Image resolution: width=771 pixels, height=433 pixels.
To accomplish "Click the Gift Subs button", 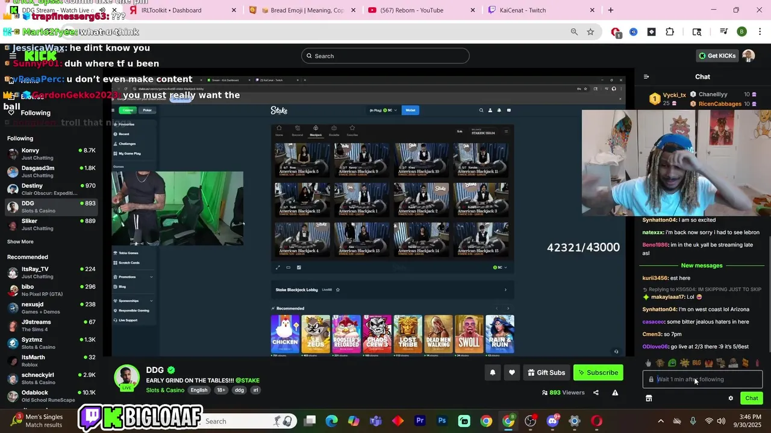I will (546, 373).
